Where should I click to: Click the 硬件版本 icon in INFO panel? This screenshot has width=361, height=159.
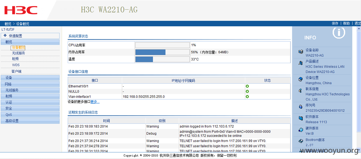(x=301, y=130)
